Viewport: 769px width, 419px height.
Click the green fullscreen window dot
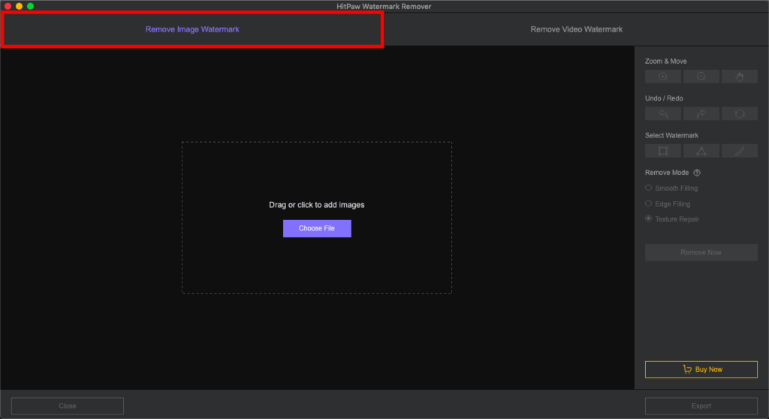pyautogui.click(x=30, y=6)
